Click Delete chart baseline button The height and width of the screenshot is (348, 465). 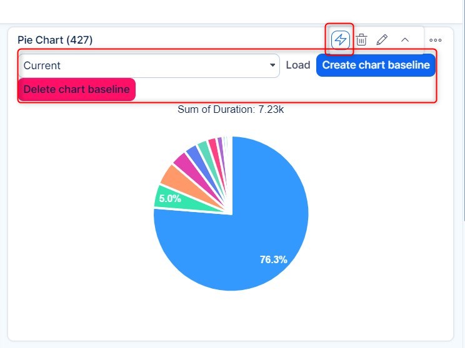76,89
